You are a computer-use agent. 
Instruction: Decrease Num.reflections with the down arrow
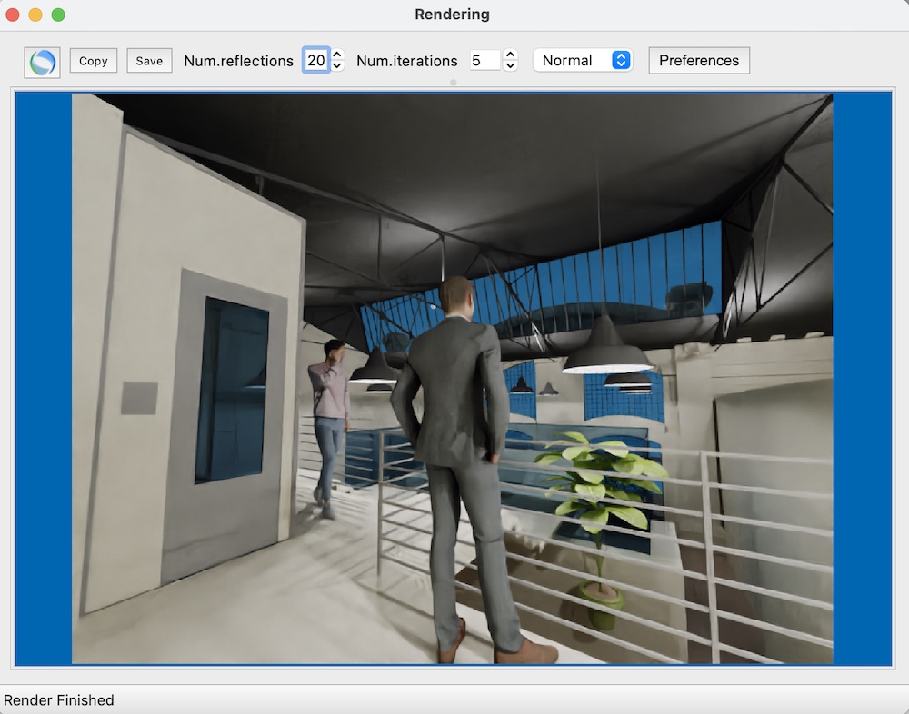[337, 66]
